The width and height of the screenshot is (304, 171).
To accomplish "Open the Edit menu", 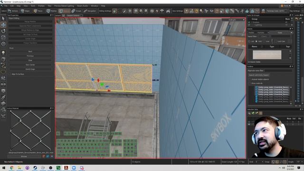I will [x=12, y=6].
